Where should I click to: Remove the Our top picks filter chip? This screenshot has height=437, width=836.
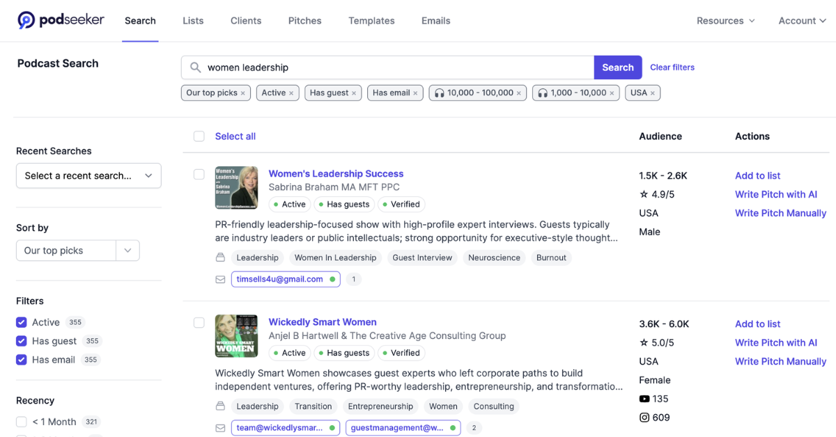tap(243, 93)
